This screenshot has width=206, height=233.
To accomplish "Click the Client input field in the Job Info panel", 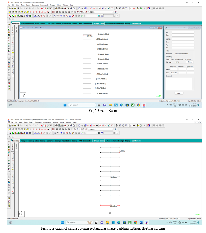I will click(x=185, y=35).
